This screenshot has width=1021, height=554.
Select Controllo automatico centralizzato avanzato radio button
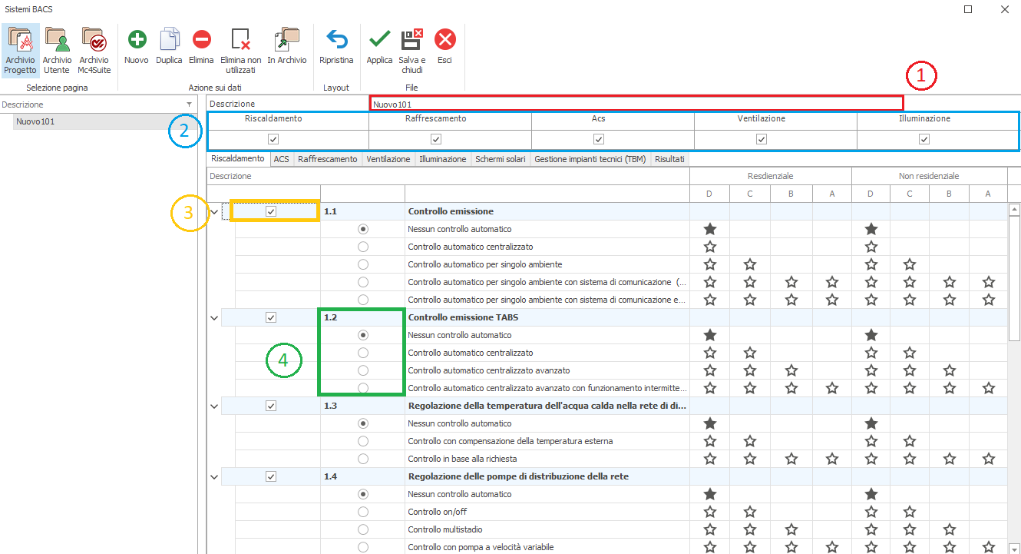(x=363, y=370)
